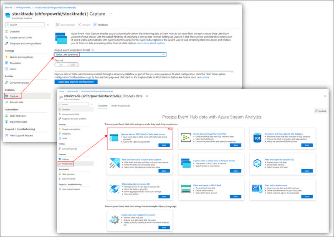Start Capture data to ADLS Gen2 in Delta Lake format
The image size is (334, 237).
click(x=164, y=145)
